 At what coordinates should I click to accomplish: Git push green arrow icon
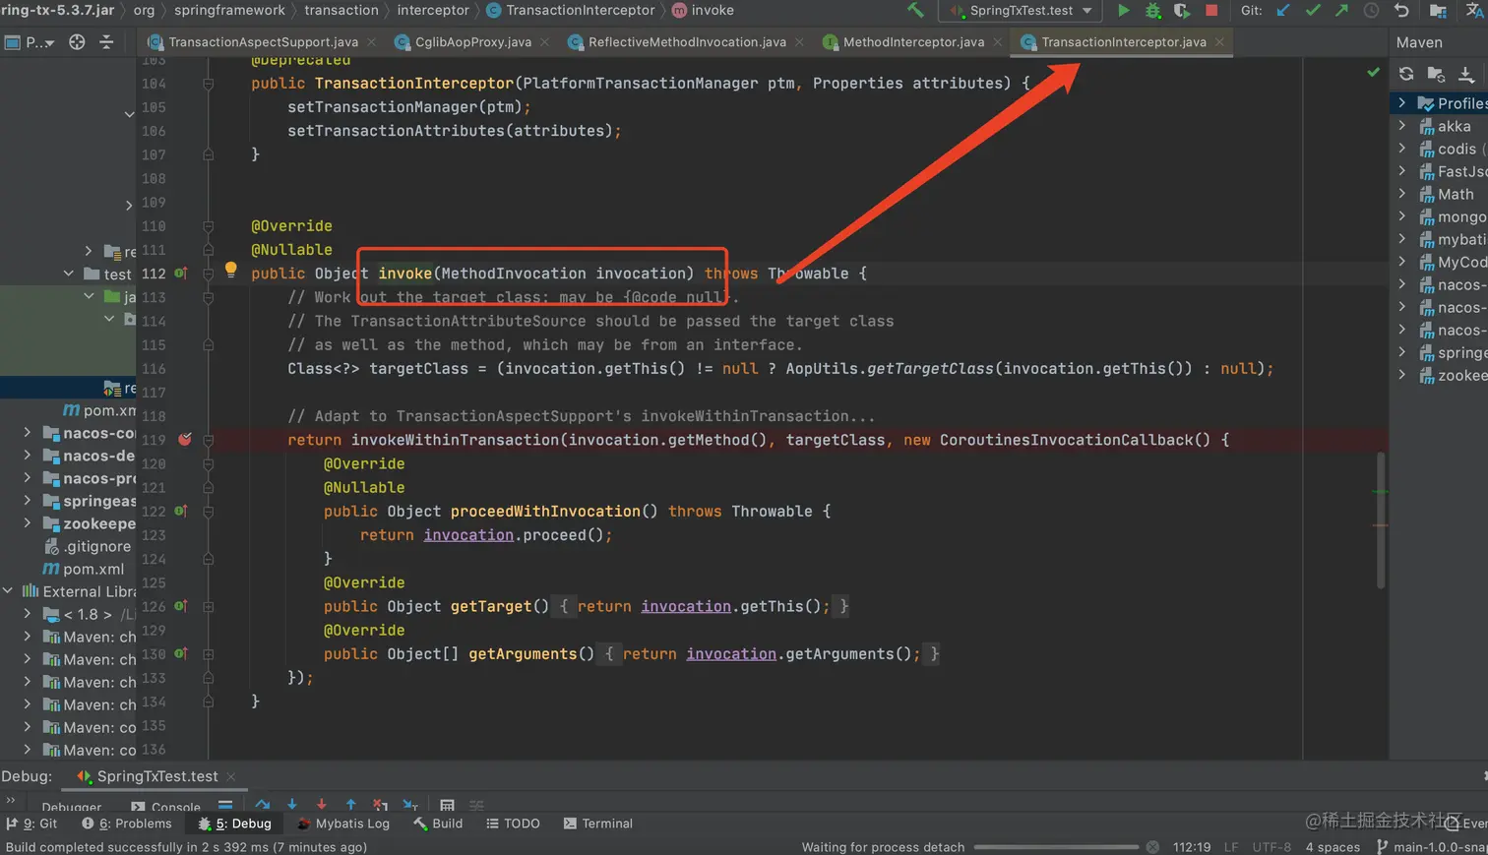coord(1341,10)
